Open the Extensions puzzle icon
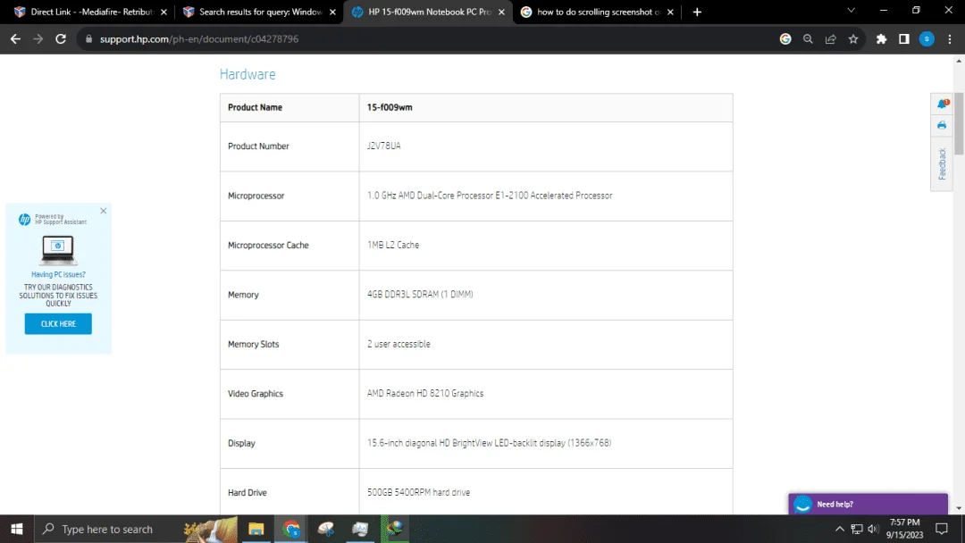This screenshot has width=965, height=543. (881, 38)
